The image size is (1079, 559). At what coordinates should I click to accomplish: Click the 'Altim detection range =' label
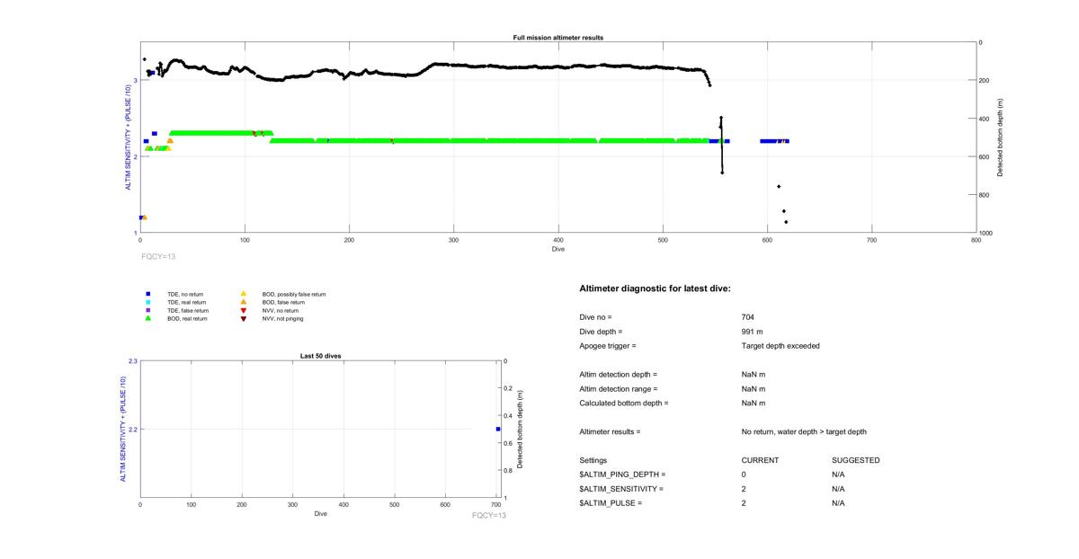point(618,389)
